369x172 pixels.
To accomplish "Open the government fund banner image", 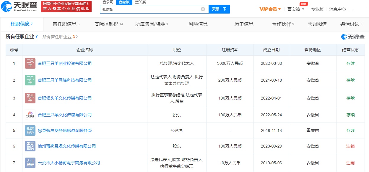I will pyautogui.click(x=66, y=6).
